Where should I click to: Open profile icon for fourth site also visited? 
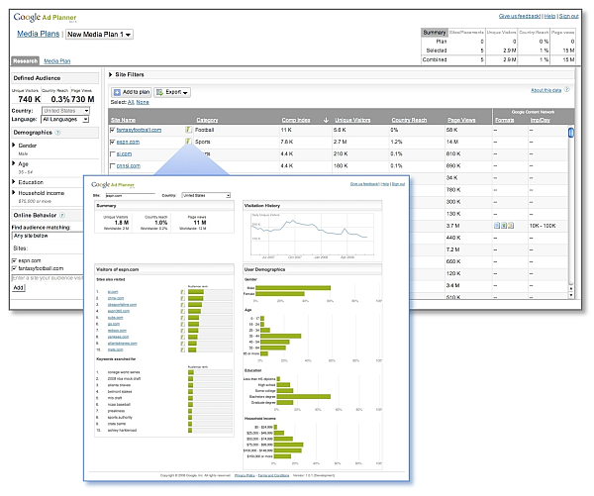point(182,311)
